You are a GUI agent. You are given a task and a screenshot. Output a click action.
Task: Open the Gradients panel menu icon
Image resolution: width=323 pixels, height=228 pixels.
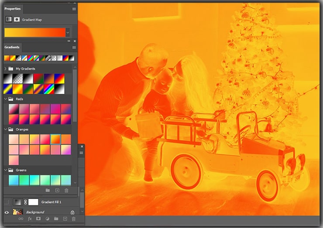(x=74, y=48)
